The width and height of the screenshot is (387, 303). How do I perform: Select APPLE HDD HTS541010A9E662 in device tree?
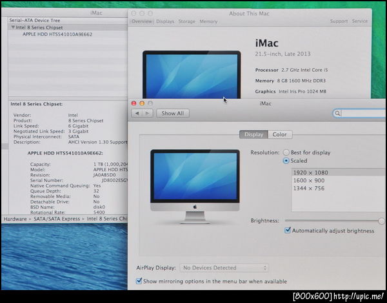coord(57,34)
